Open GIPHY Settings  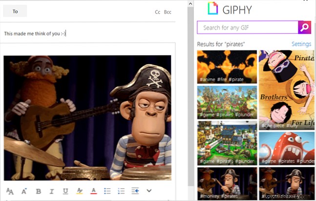tap(301, 44)
